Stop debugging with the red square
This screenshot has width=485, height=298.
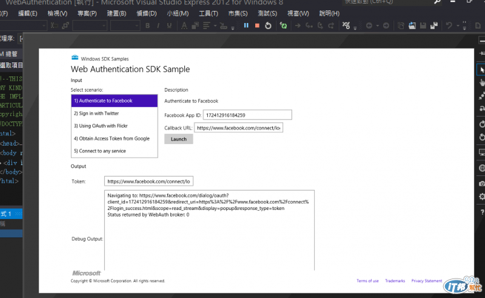pyautogui.click(x=257, y=25)
